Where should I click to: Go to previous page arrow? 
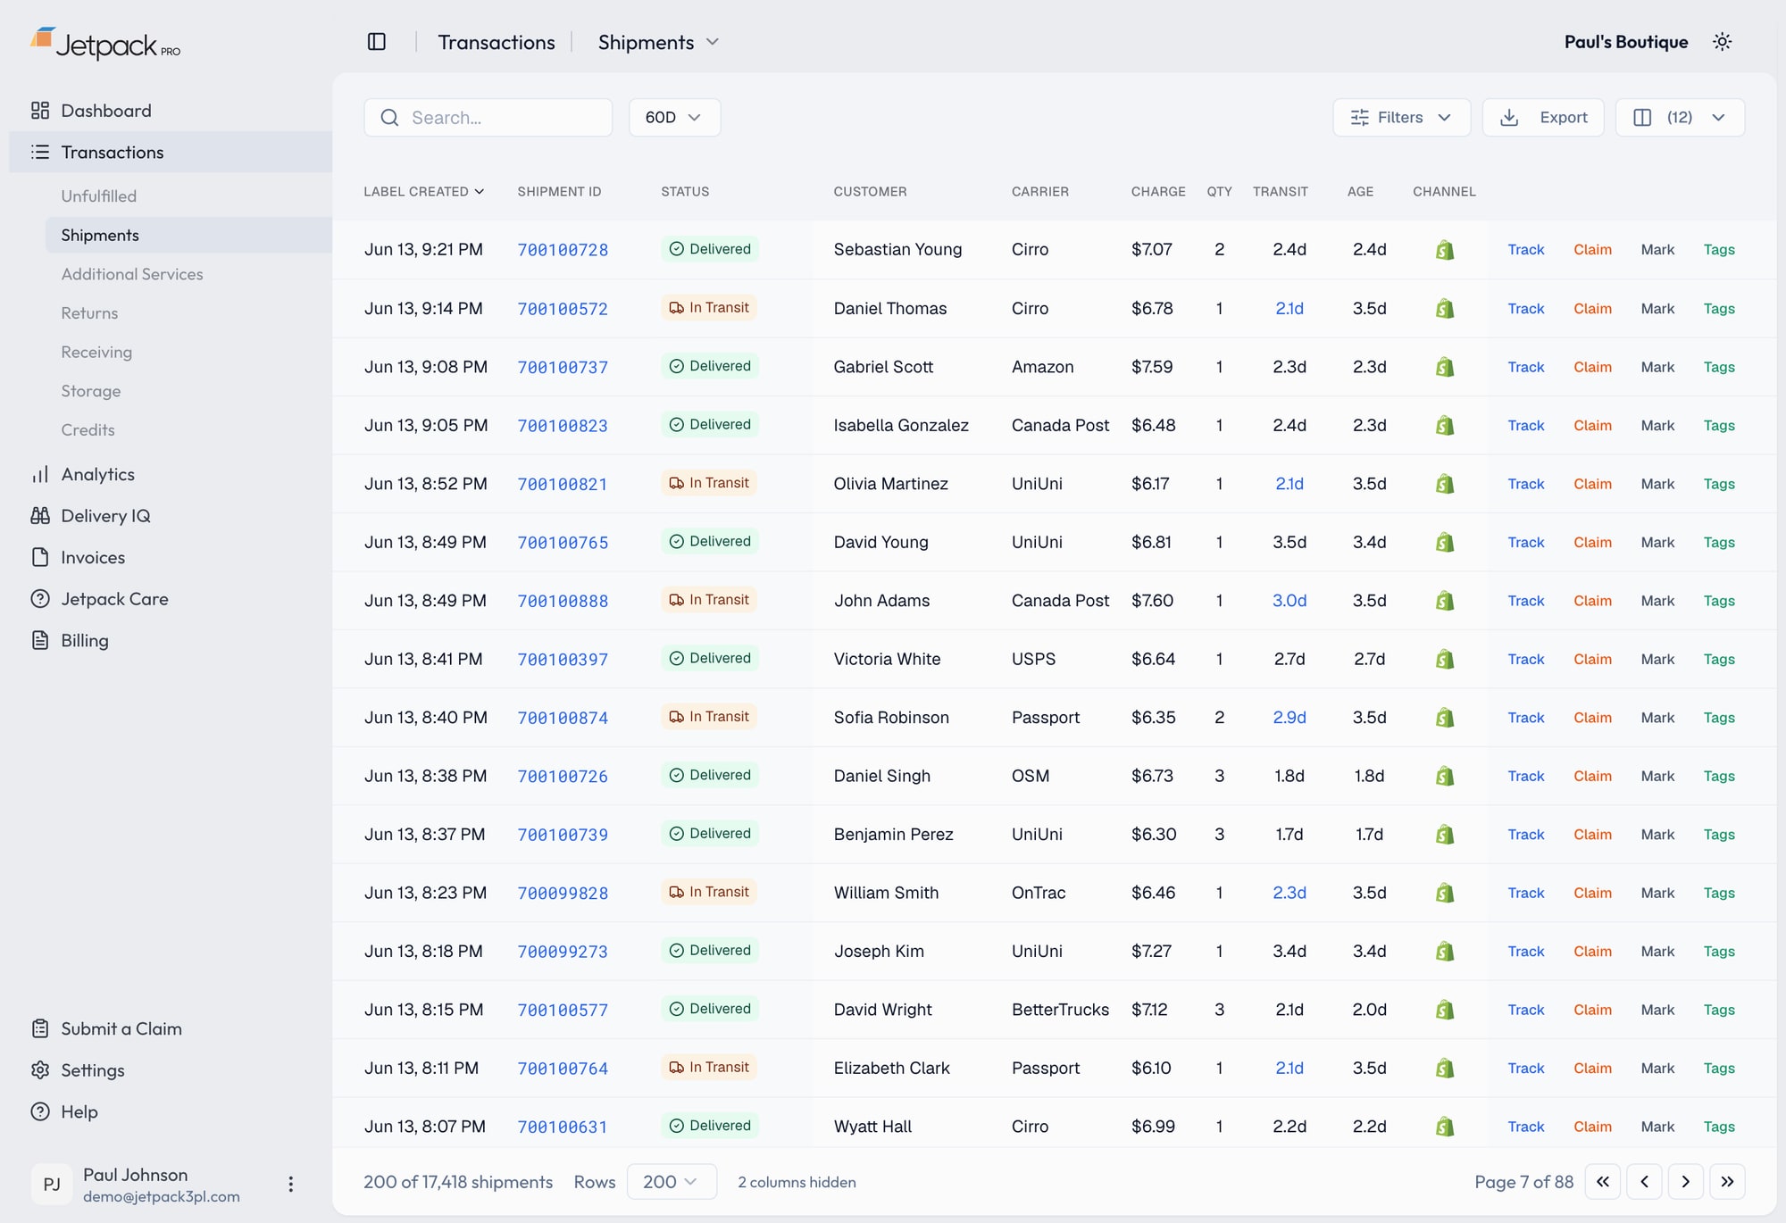1644,1182
